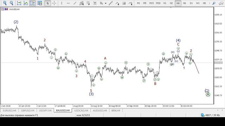225x126 pixels.
Task: Open the USDJPY,H4 chart tab
Action: click(45, 111)
